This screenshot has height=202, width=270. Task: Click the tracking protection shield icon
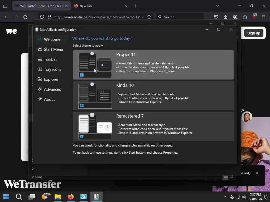42,17
